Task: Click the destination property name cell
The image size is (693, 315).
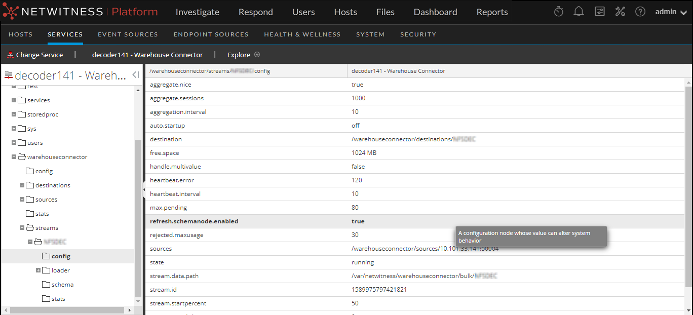Action: click(166, 139)
